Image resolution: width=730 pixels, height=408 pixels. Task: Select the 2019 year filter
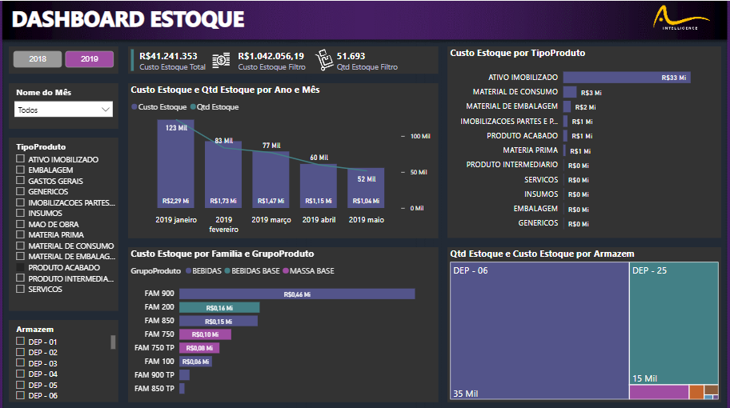(90, 59)
